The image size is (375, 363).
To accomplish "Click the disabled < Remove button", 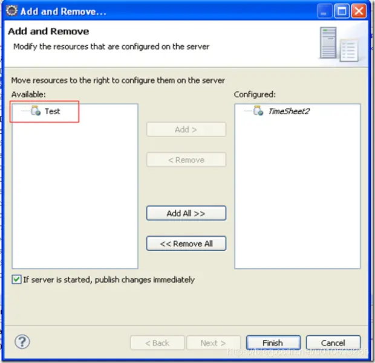I will 186,159.
